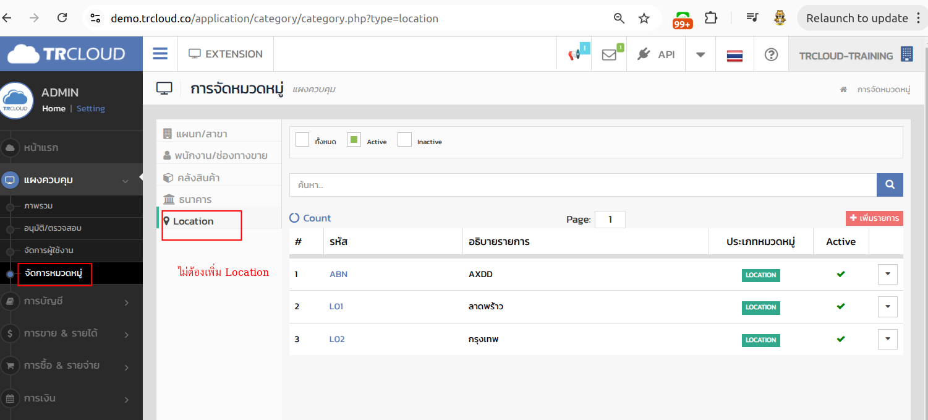Click the TRCLOUD logo
Screen dimensions: 928x420
click(66, 54)
